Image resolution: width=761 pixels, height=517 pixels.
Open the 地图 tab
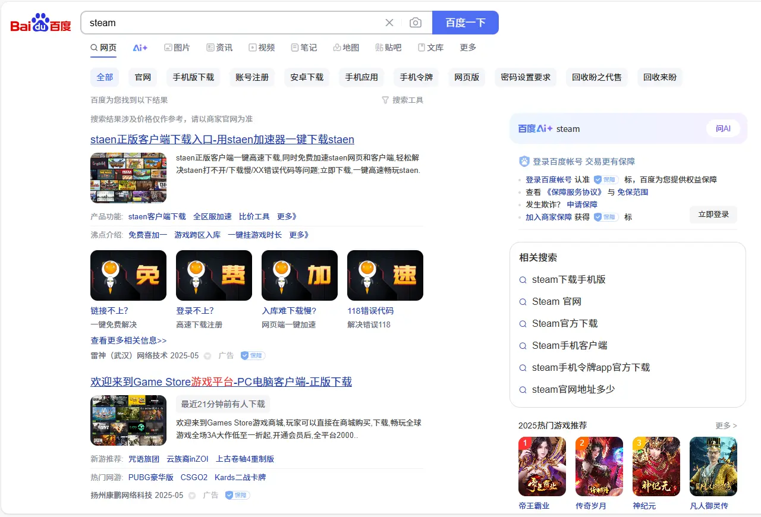coord(346,48)
